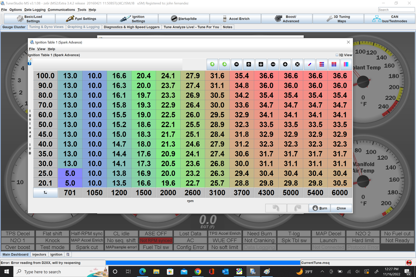Select cell 5.0 in the 25.0 load row
The image size is (416, 277).
point(70,173)
